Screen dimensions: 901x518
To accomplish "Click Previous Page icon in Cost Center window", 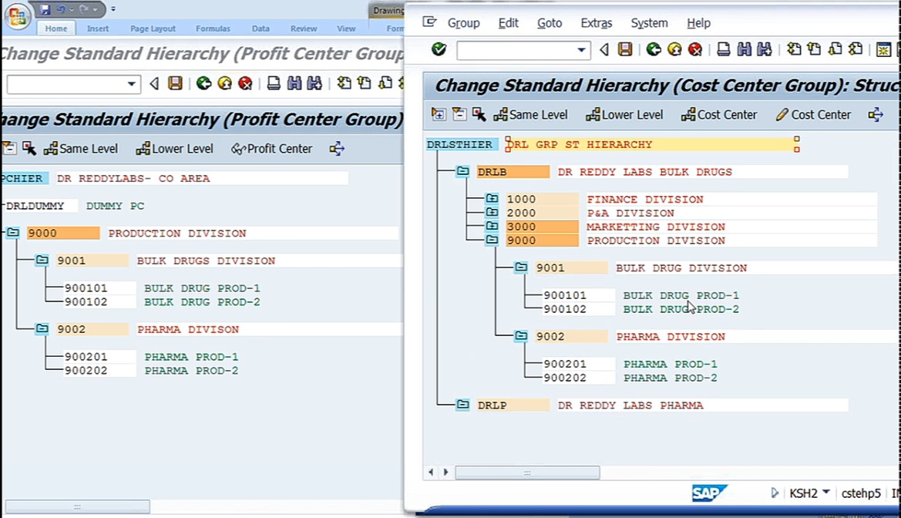I will 814,49.
